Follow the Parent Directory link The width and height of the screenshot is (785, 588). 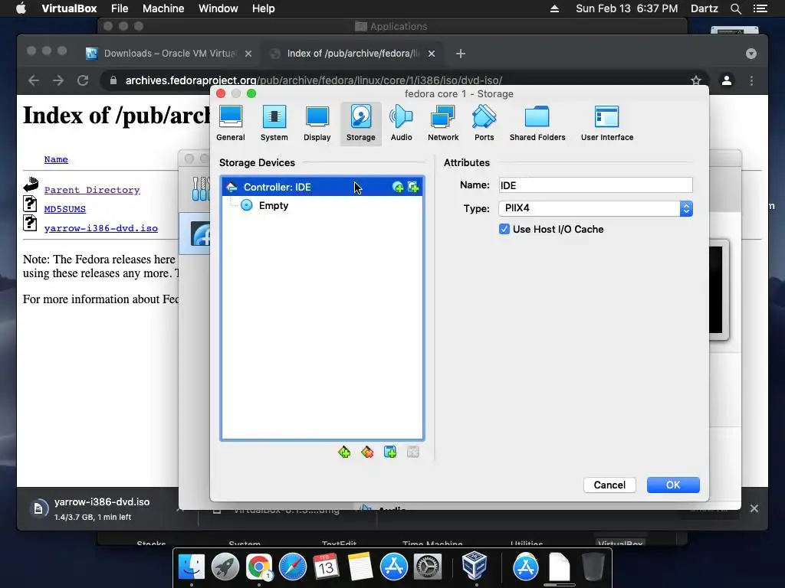pos(92,190)
